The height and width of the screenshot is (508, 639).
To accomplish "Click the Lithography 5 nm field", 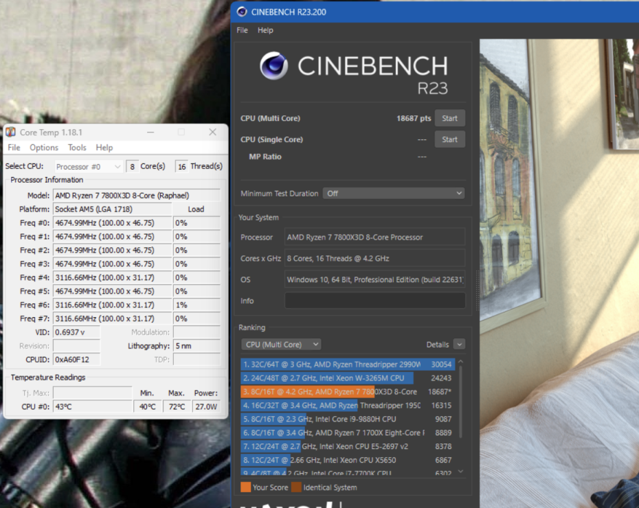I will tap(197, 346).
